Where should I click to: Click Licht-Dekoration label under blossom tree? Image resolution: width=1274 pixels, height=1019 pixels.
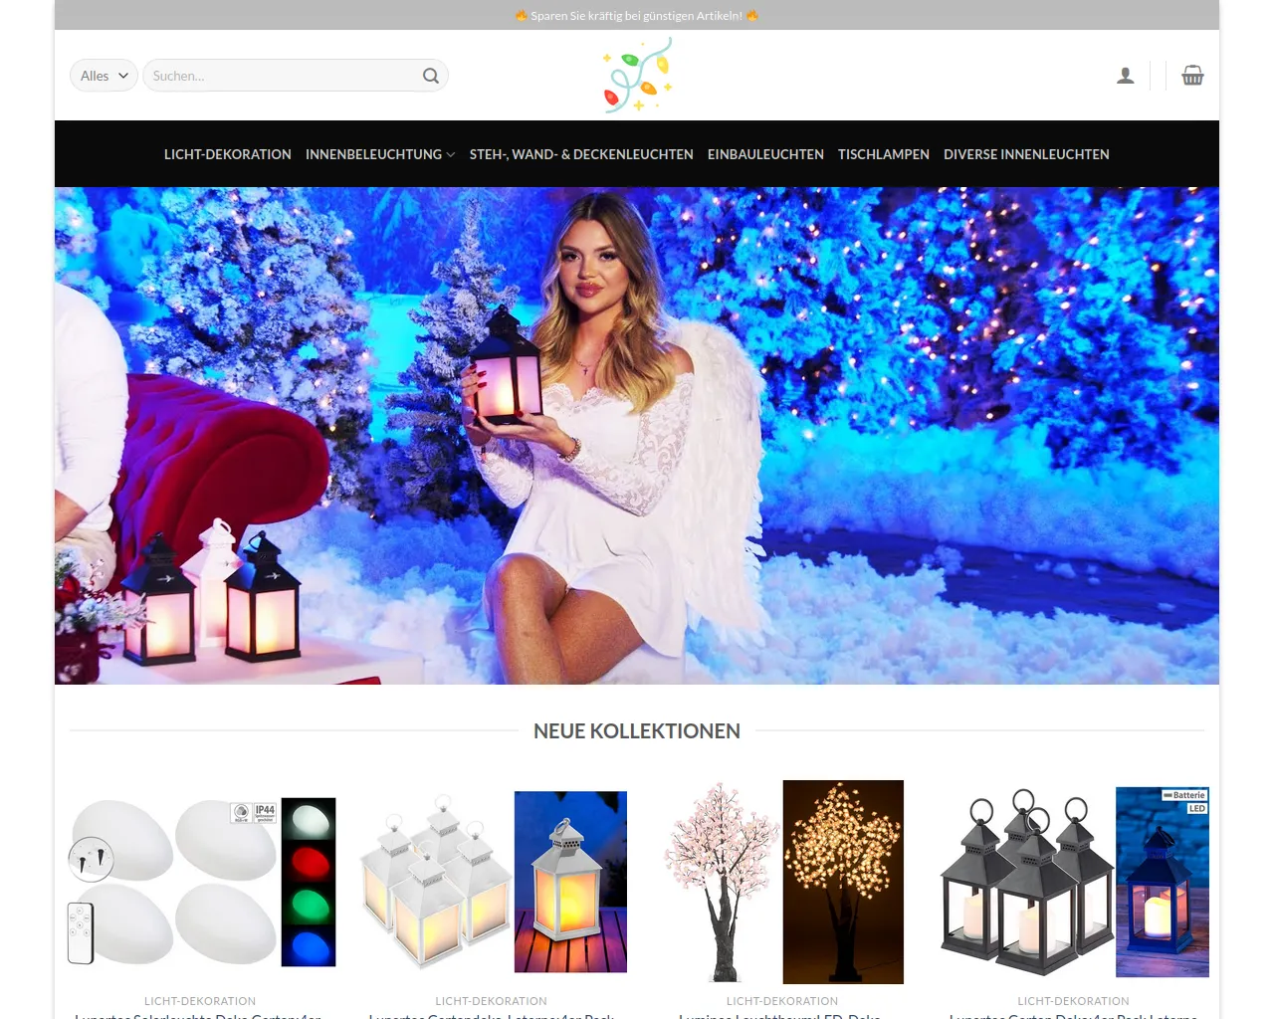point(782,1001)
